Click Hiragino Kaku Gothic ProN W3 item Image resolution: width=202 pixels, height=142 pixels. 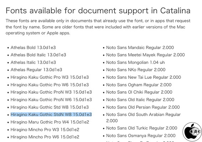coord(51,92)
